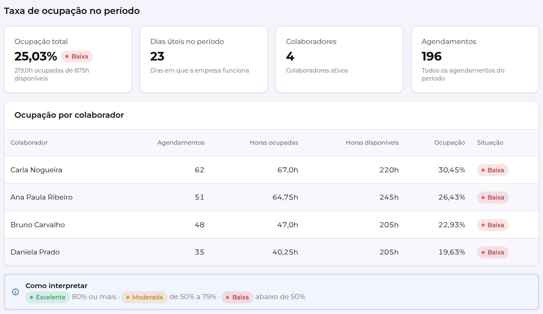543x314 pixels.
Task: Click the 67,0h occupied hours cell
Action: point(288,170)
